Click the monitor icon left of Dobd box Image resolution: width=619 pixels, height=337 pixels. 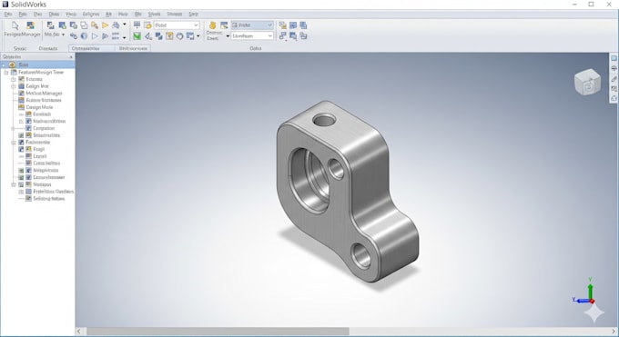pyautogui.click(x=137, y=25)
